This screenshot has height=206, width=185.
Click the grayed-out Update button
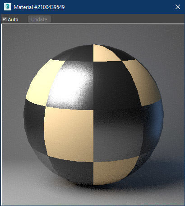(39, 19)
